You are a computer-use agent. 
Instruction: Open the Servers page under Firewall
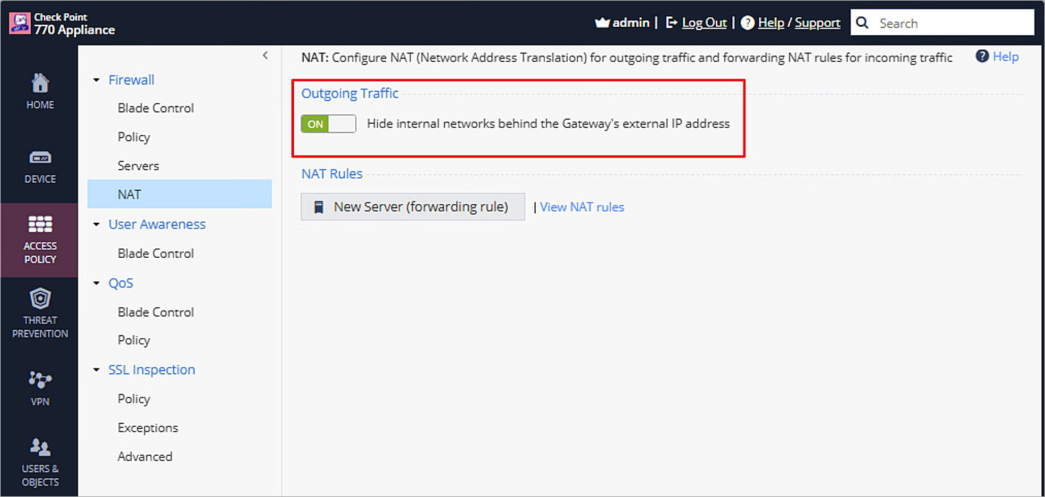coord(137,165)
